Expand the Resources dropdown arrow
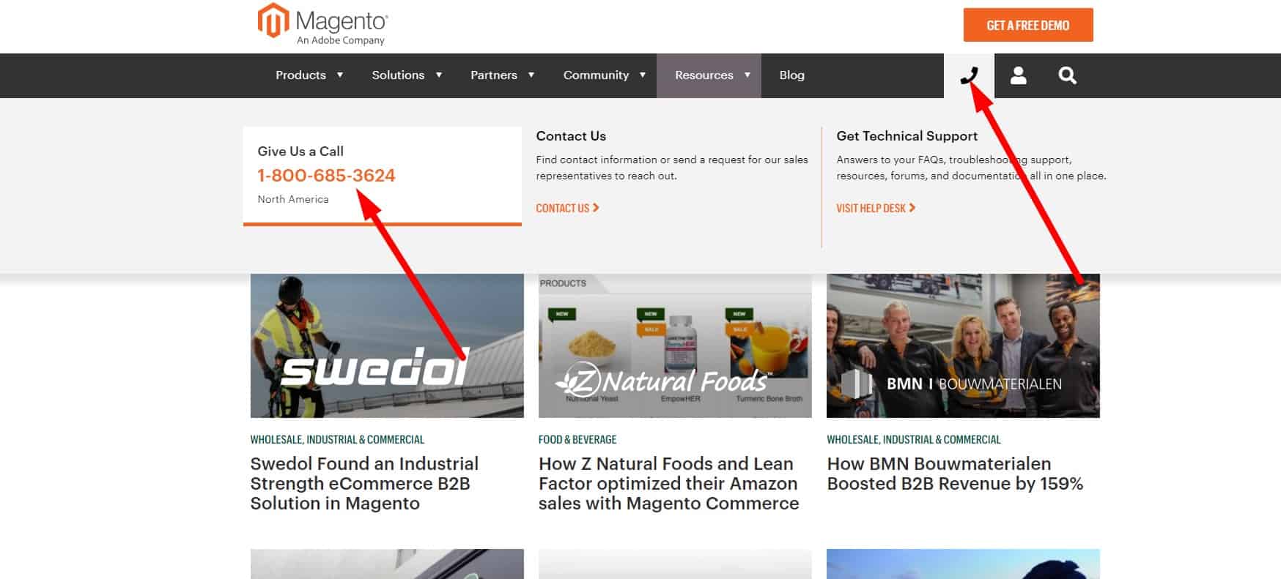 coord(747,75)
